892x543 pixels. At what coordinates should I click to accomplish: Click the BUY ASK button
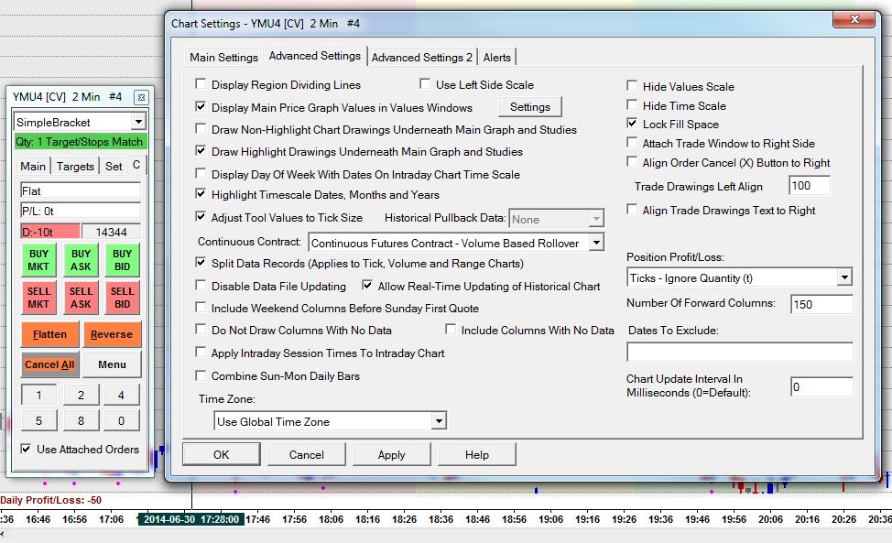[x=81, y=260]
